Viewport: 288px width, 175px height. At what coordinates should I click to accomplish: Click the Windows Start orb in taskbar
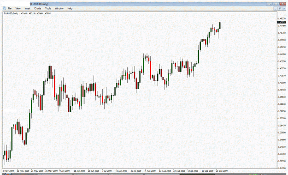(x=8, y=174)
